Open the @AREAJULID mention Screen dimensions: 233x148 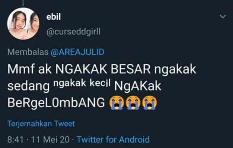tap(78, 52)
